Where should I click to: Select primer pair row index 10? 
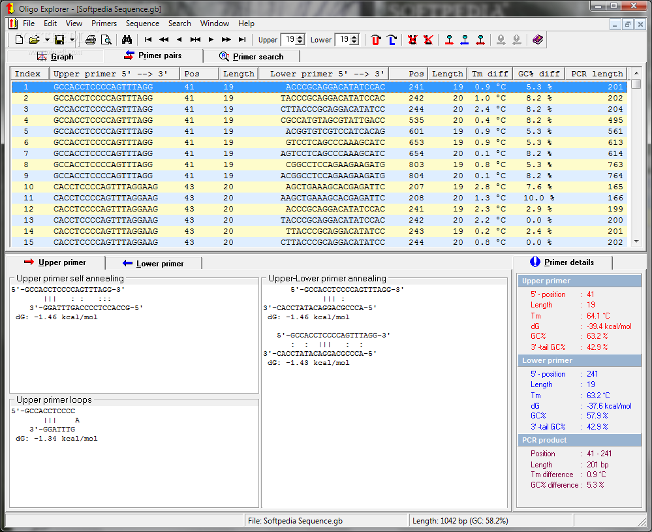click(319, 187)
